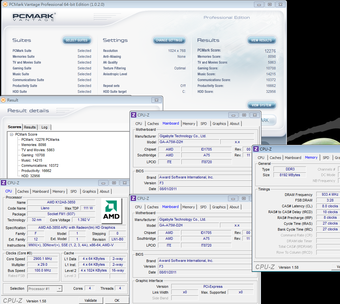Click the HDD Score value 32956
340x304 pixels.
(x=271, y=91)
